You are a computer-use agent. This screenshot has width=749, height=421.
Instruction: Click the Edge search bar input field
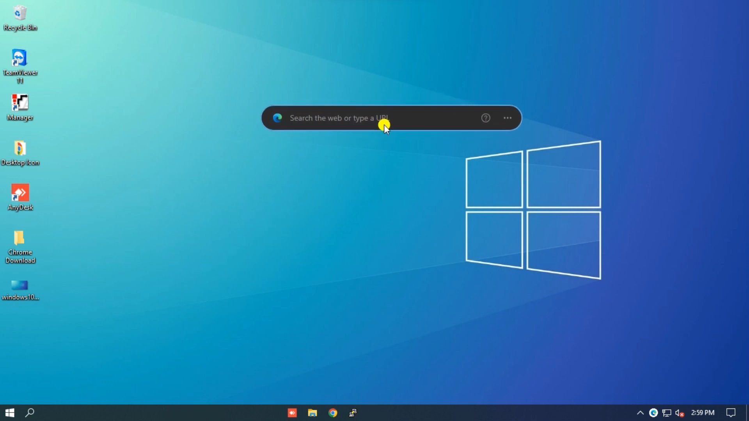[374, 118]
